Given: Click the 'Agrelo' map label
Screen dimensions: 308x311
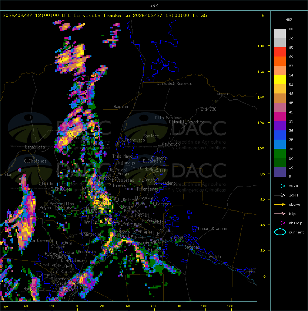Looking at the screenshot, I should click(x=90, y=222).
